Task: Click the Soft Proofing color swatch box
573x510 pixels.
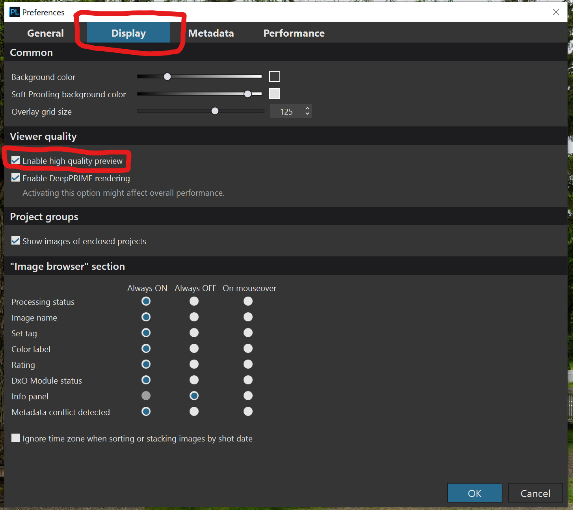Action: pyautogui.click(x=275, y=94)
